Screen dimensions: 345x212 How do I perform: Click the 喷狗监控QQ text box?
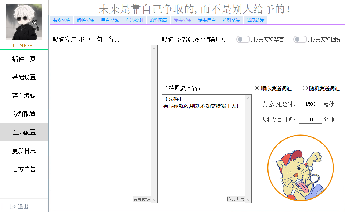(x=251, y=62)
